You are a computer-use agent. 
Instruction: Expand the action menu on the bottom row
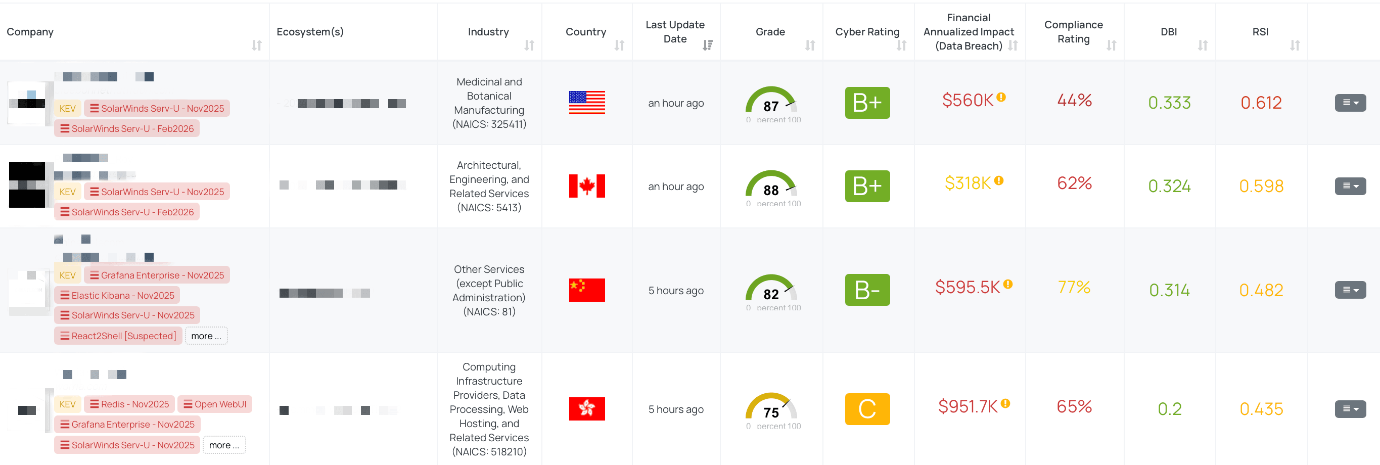(1350, 409)
